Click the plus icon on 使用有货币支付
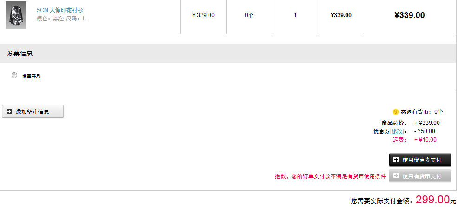The width and height of the screenshot is (458, 207). (396, 176)
